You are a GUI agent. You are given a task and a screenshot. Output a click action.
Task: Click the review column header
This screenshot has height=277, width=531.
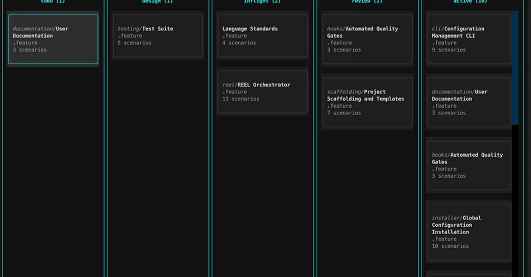[x=367, y=2]
